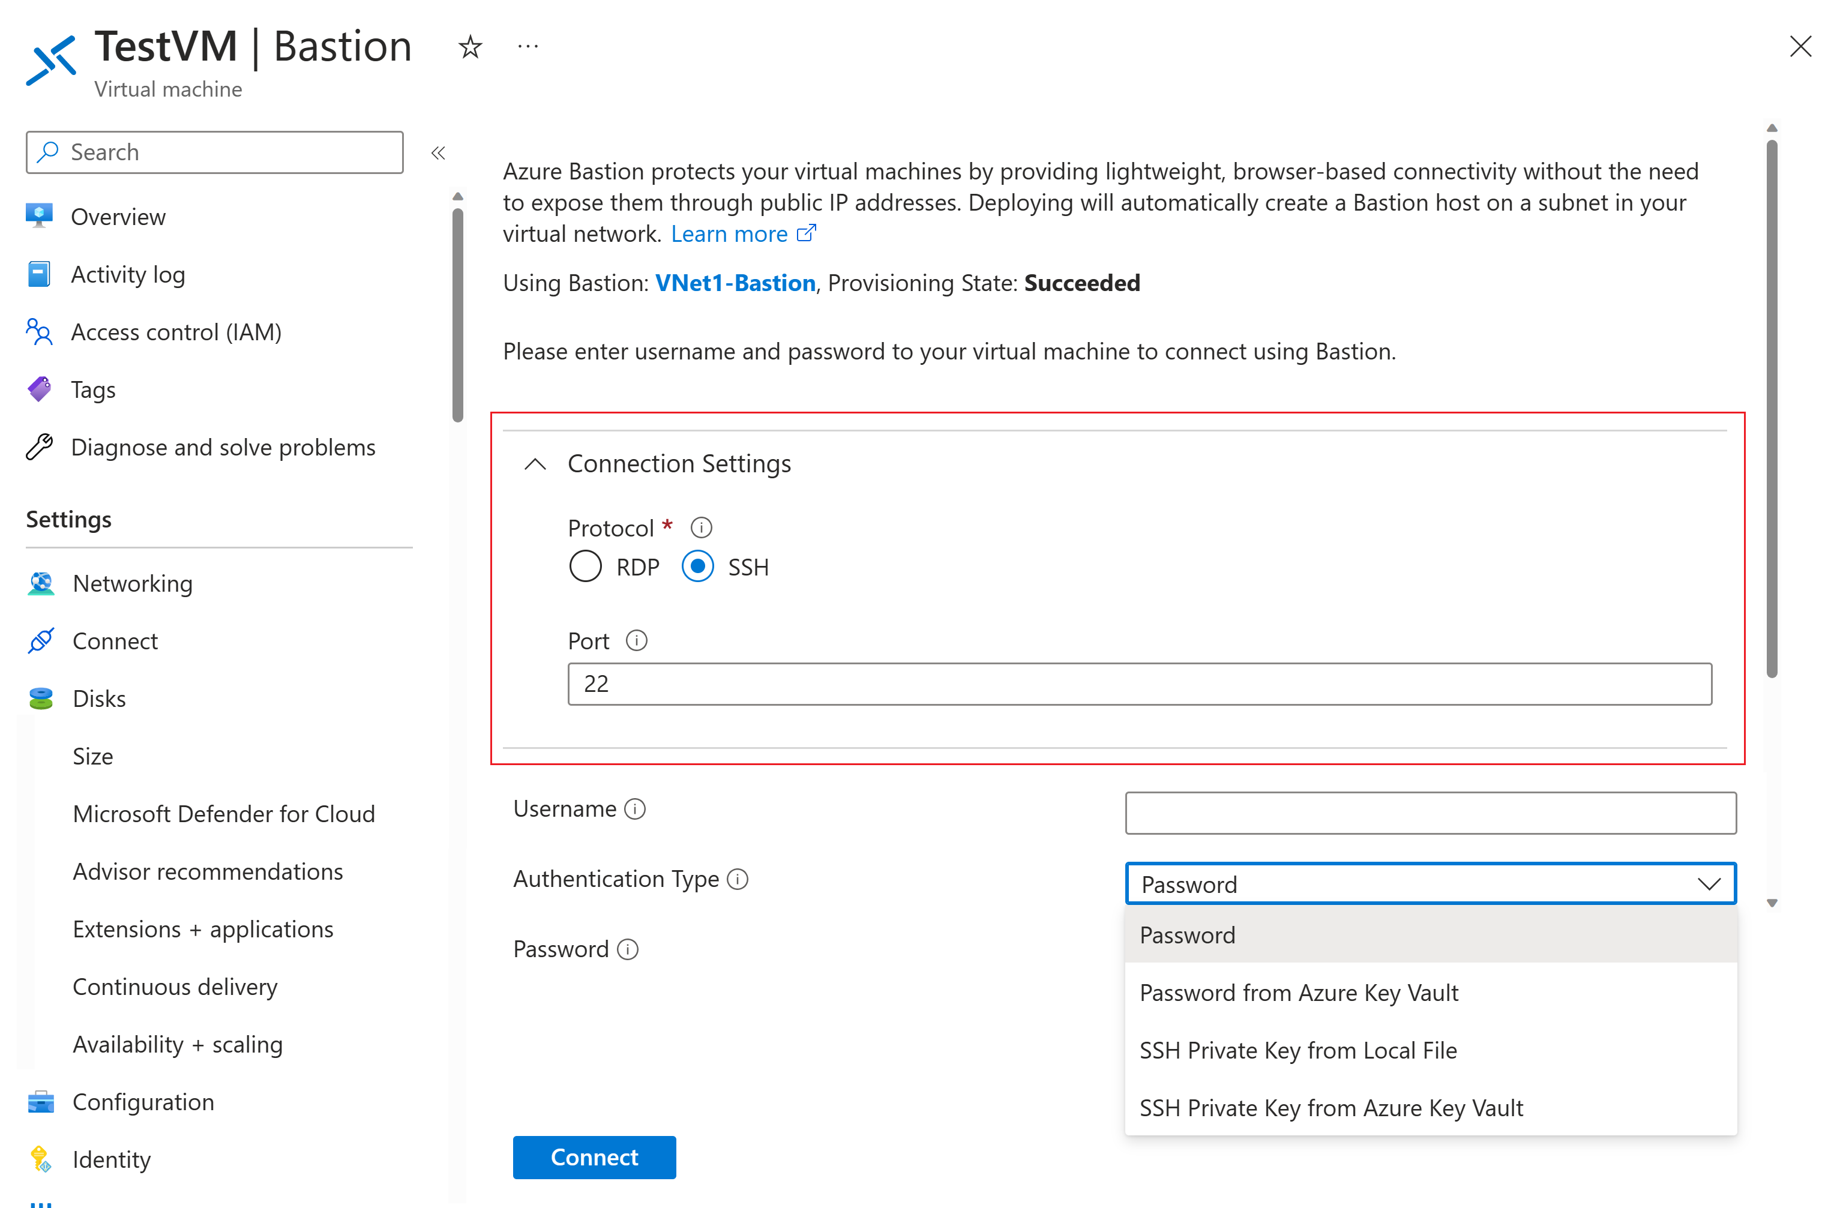
Task: Open the VNet1-Bastion link
Action: click(x=735, y=283)
